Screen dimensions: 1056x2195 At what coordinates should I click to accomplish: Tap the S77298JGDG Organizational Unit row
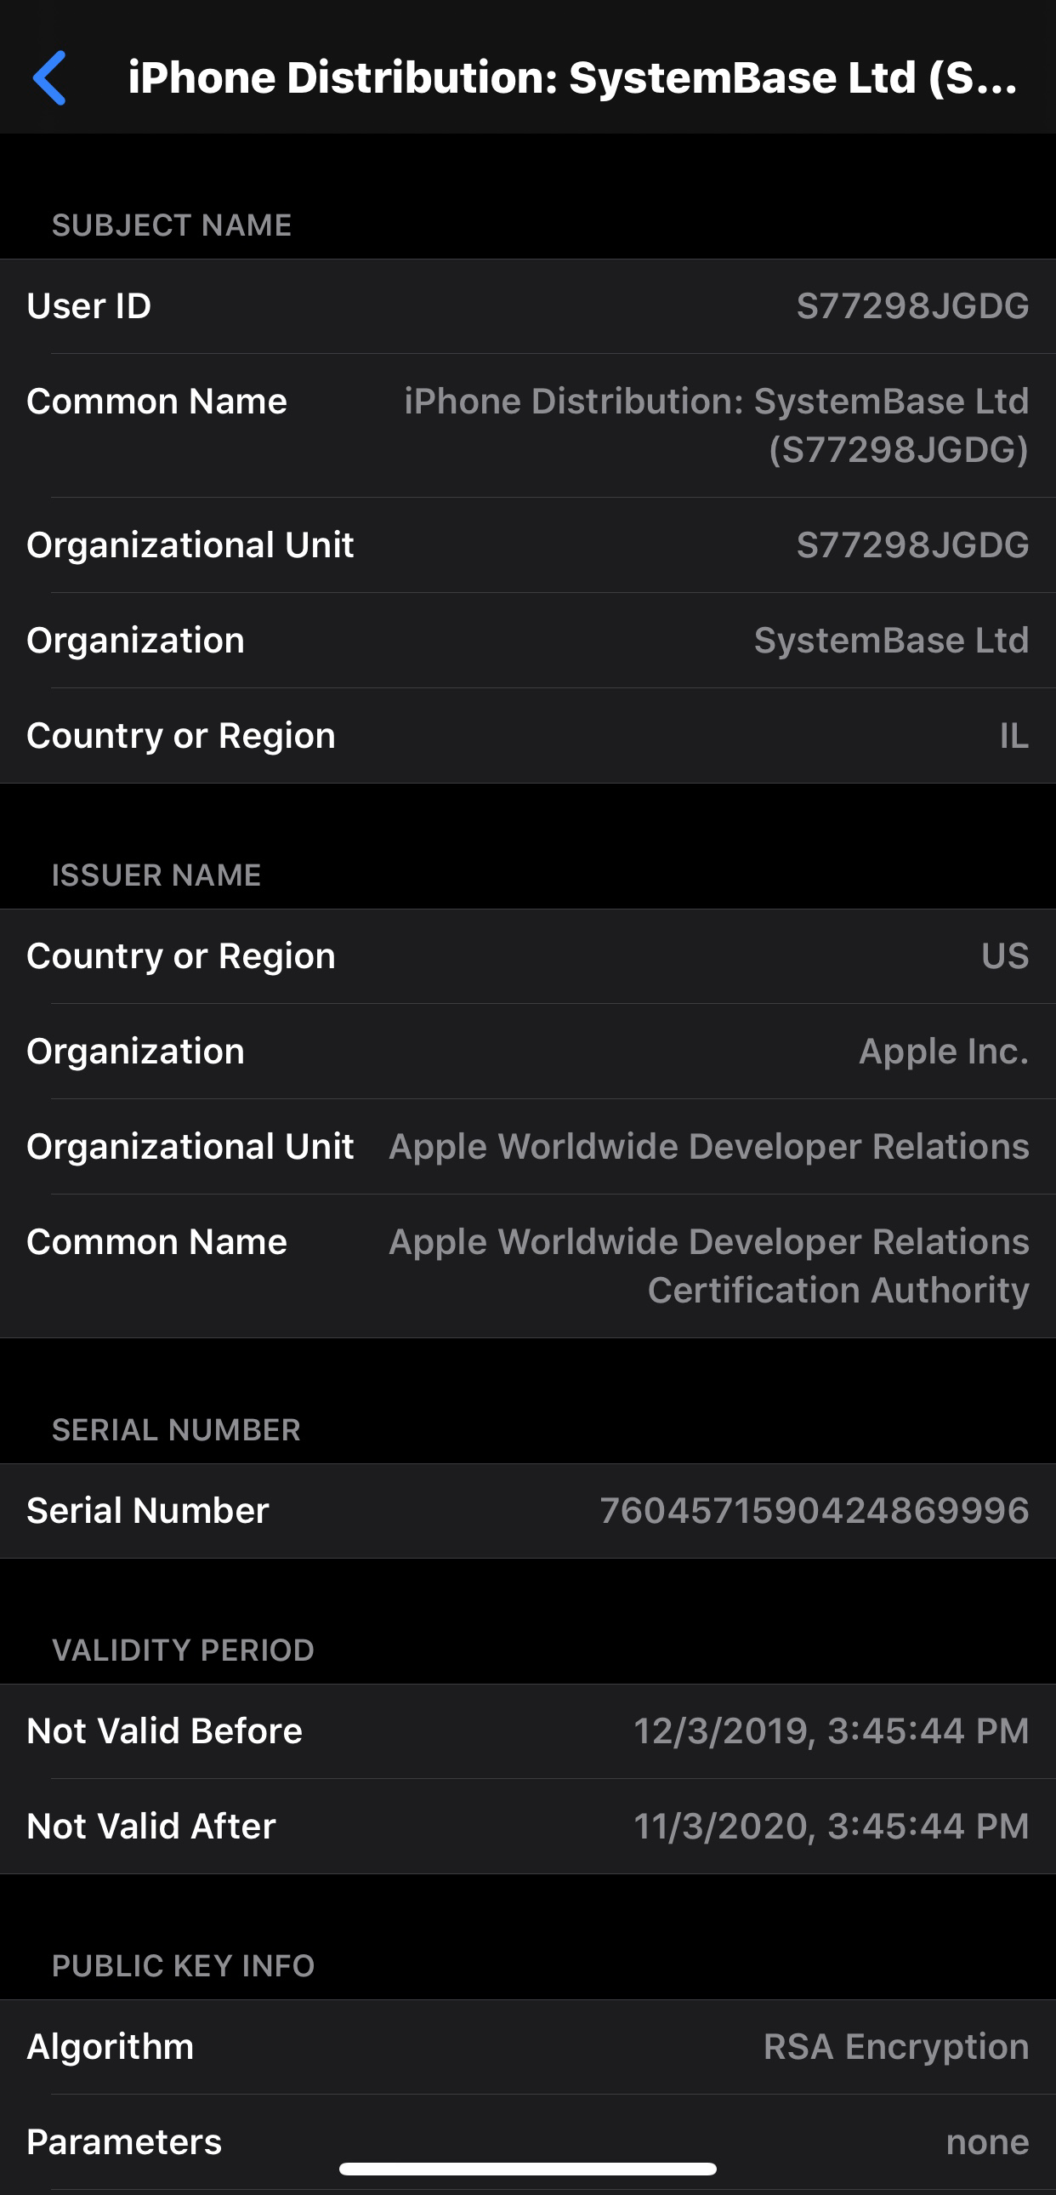pyautogui.click(x=528, y=545)
